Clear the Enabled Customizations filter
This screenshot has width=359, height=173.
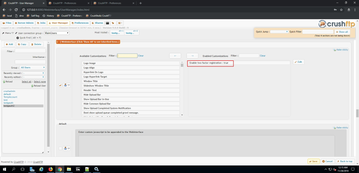pyautogui.click(x=263, y=56)
